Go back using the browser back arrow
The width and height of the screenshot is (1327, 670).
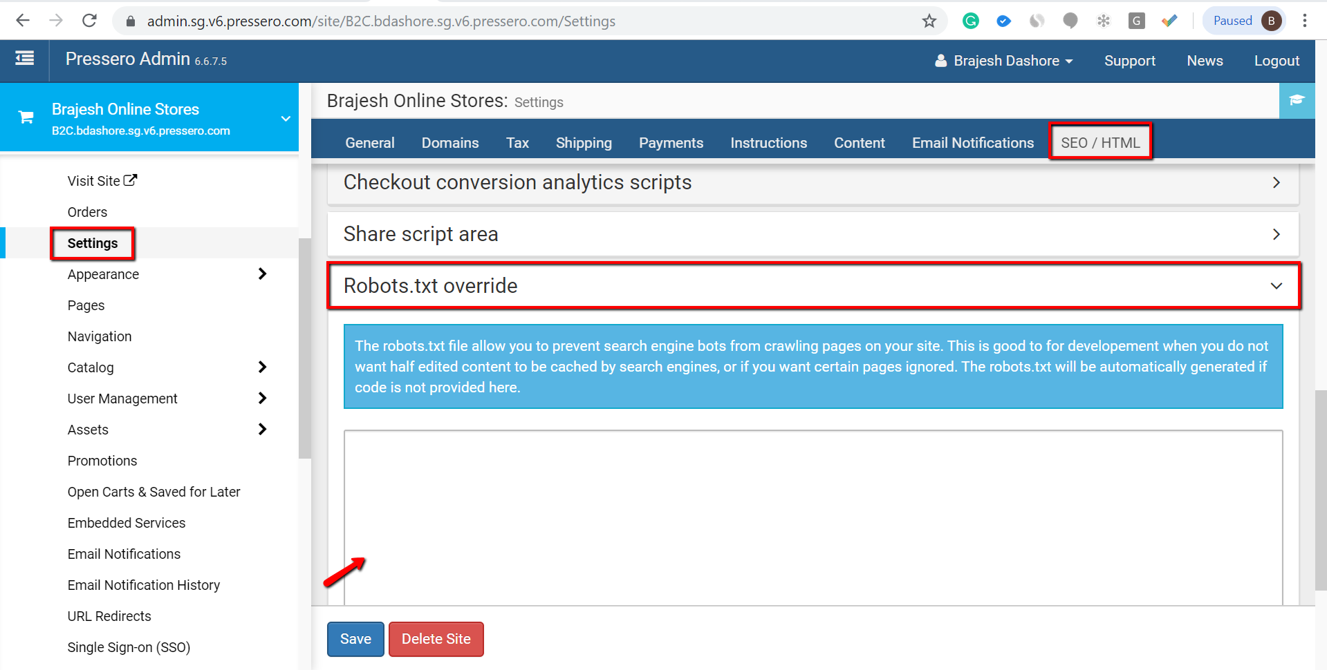point(23,21)
